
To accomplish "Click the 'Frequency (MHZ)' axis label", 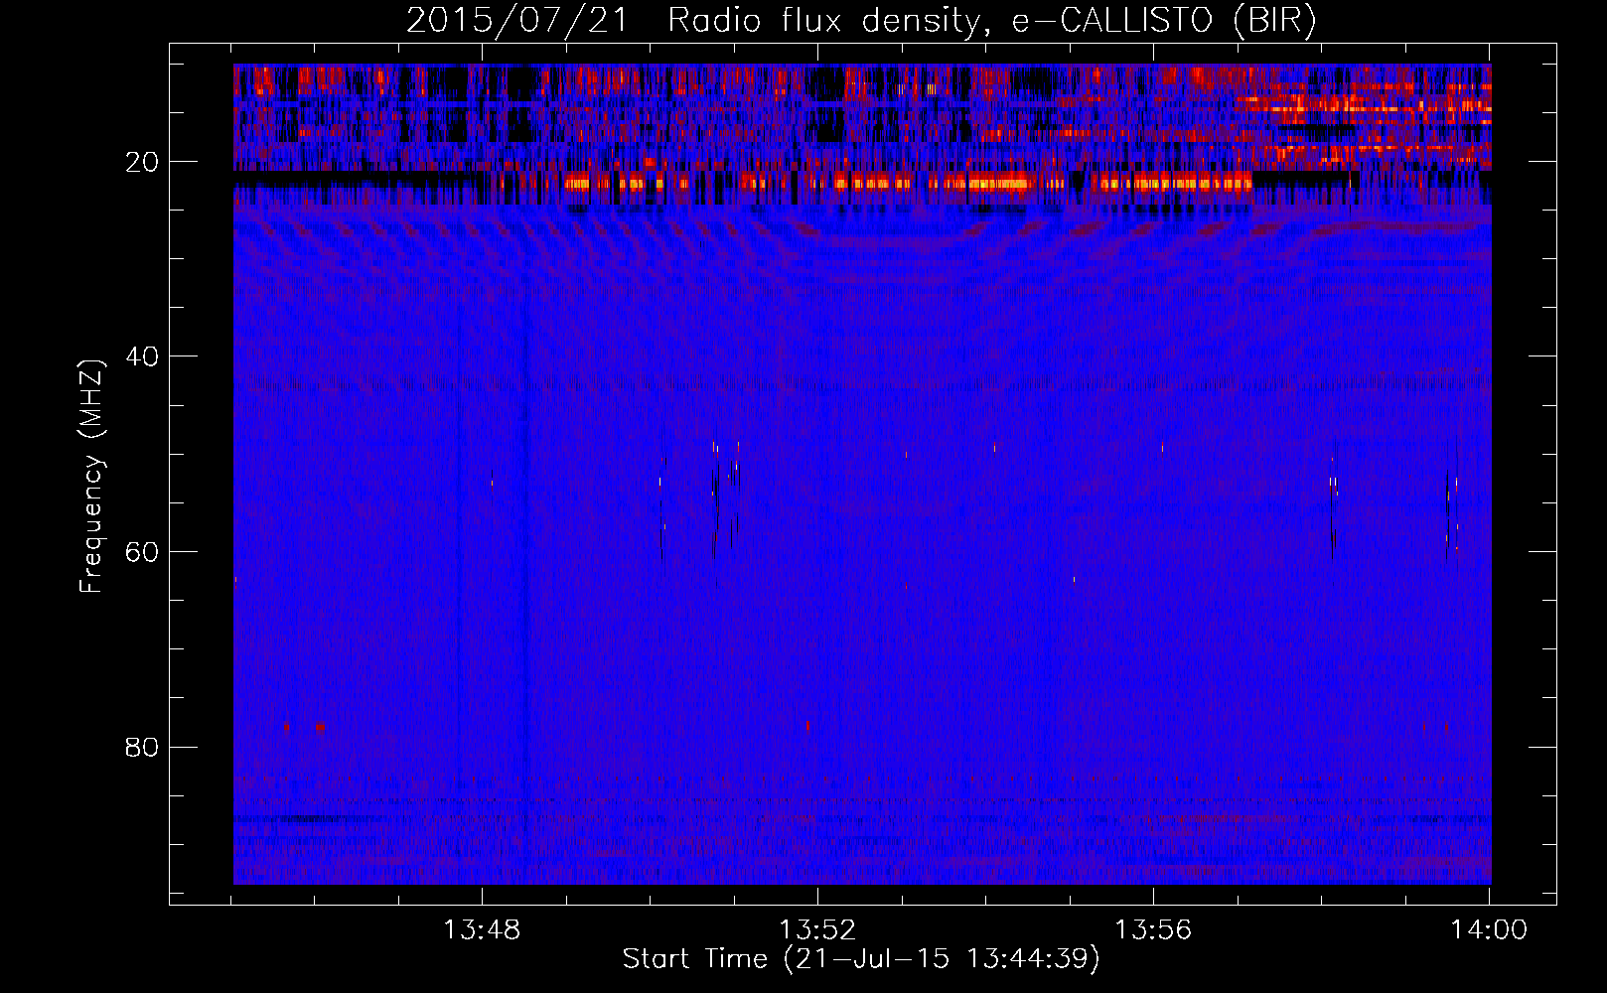I will (91, 477).
